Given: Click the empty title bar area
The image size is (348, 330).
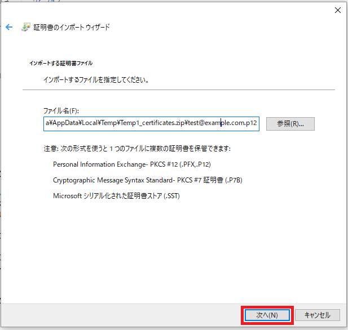Looking at the screenshot, I should [x=169, y=10].
